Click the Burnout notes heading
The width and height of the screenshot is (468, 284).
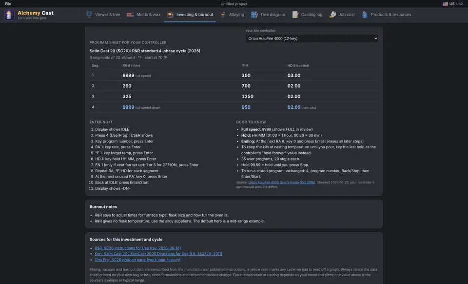(103, 206)
